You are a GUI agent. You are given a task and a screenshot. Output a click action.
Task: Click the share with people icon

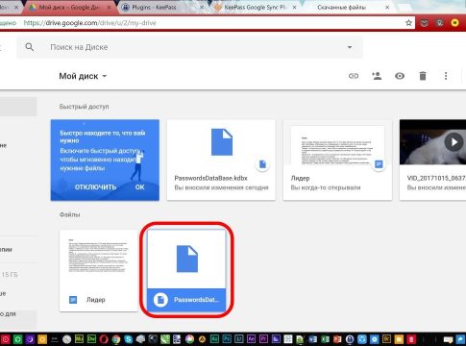377,76
